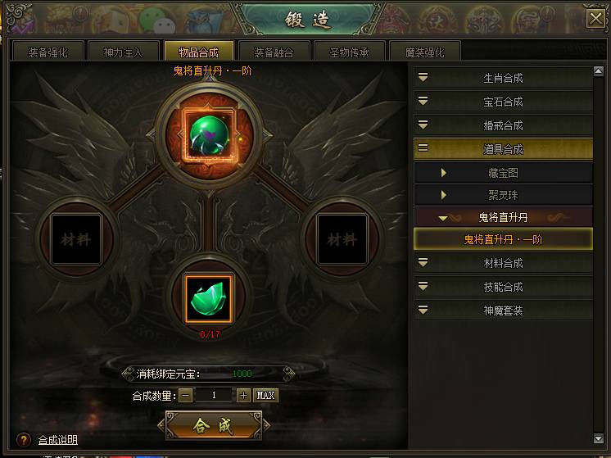Click the green crystal material icon
The image size is (611, 458).
coord(209,299)
